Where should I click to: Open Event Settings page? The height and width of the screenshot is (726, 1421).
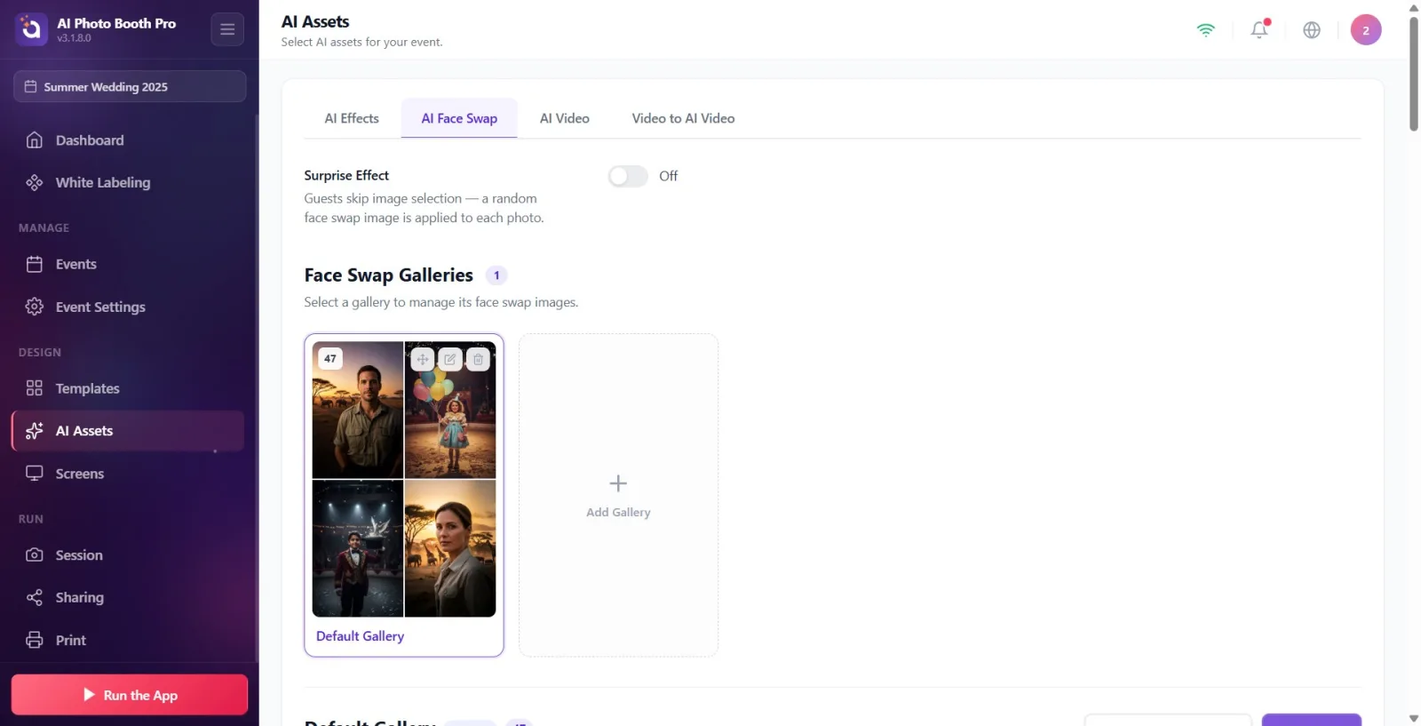(x=128, y=307)
